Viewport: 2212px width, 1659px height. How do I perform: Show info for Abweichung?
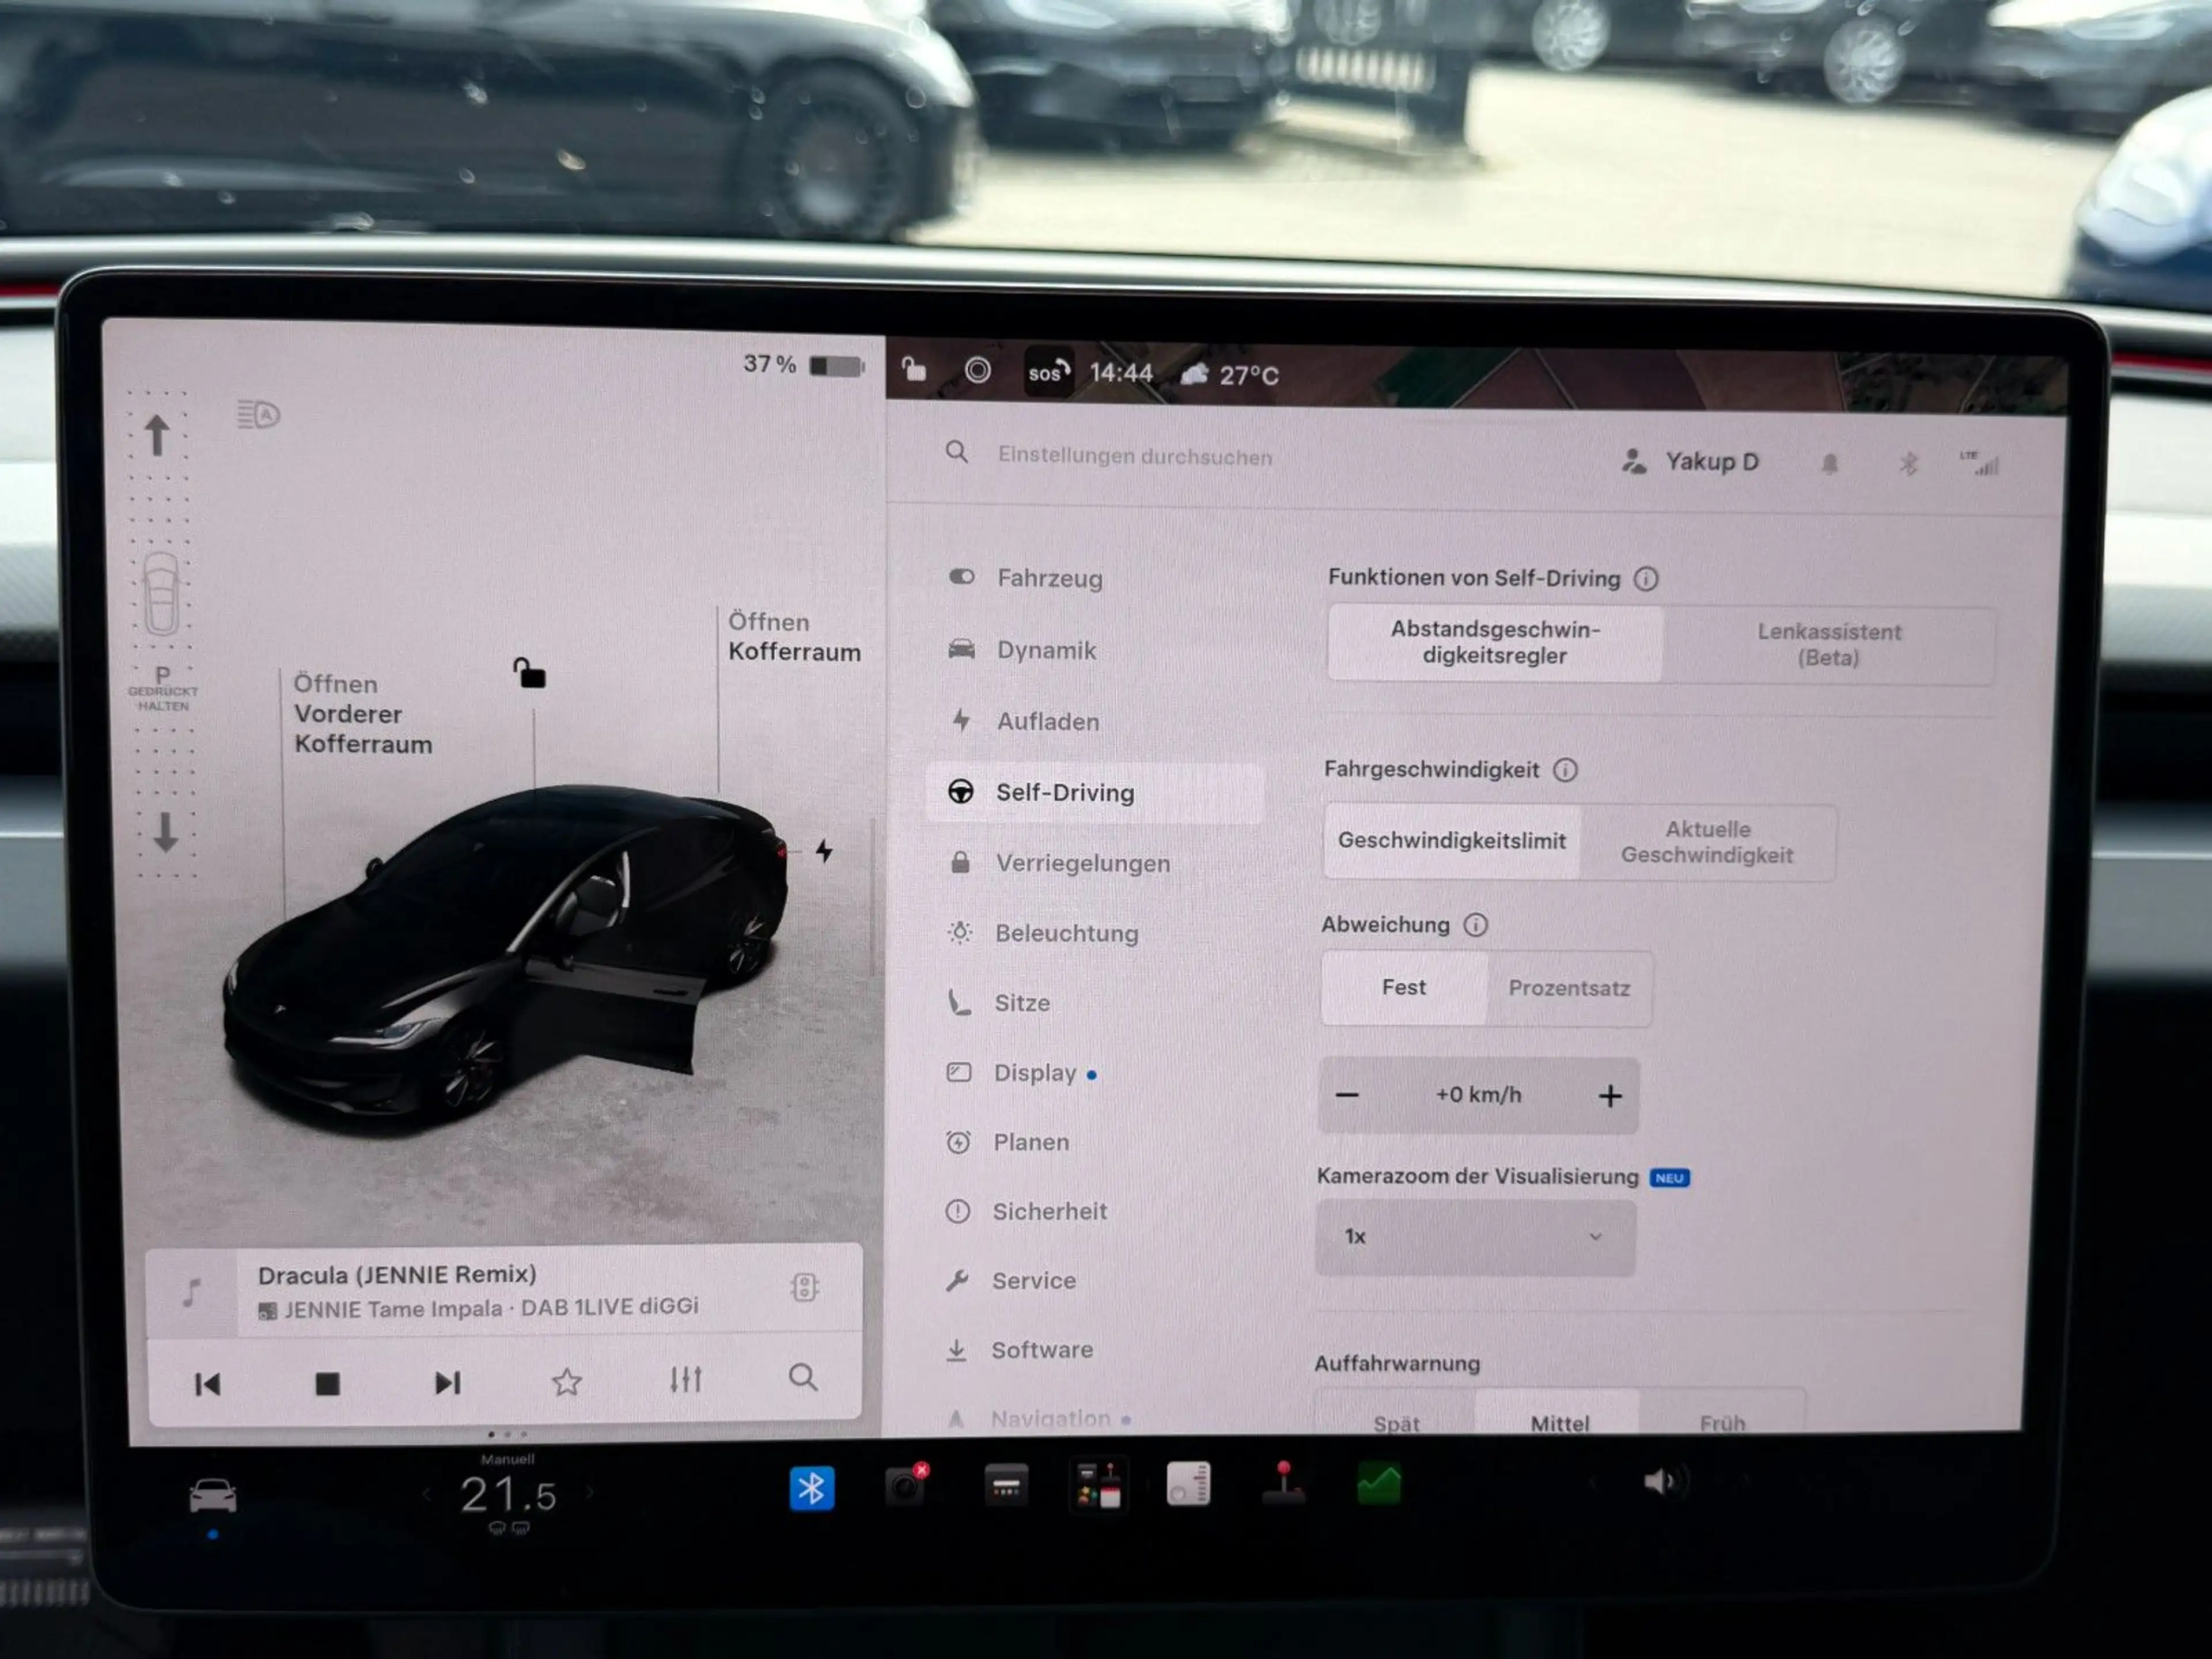click(x=1475, y=925)
